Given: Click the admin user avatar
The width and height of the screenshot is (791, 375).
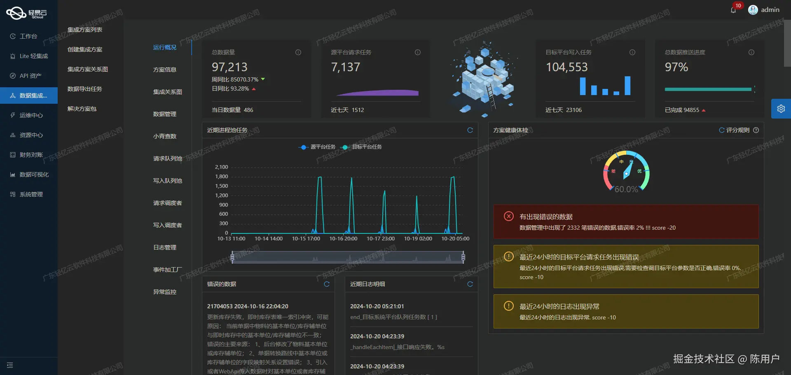Looking at the screenshot, I should (753, 10).
